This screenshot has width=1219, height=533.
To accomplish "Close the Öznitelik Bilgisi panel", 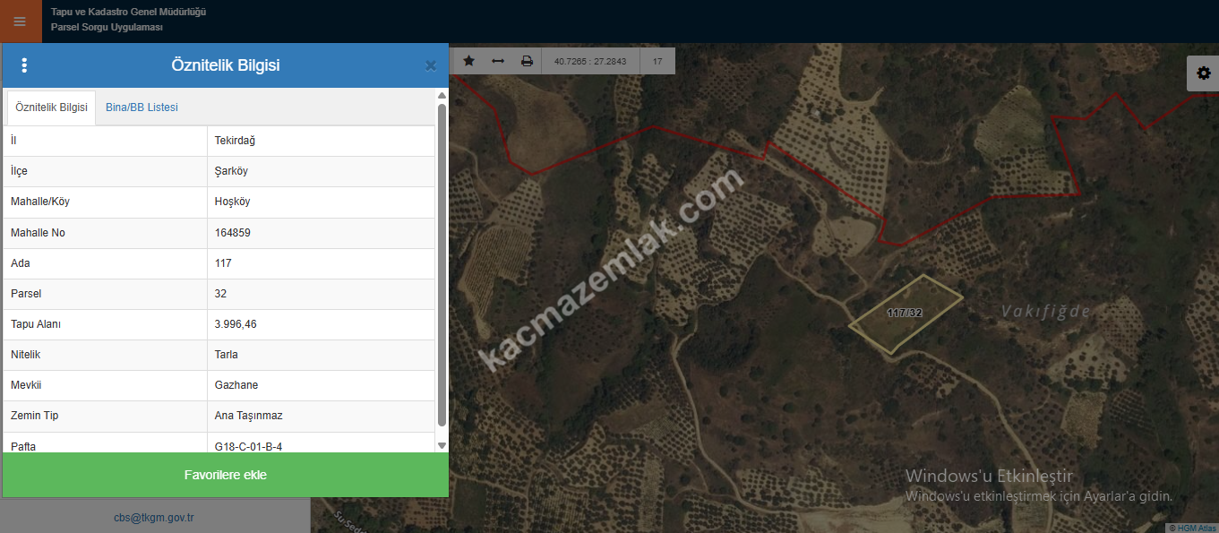I will click(431, 65).
